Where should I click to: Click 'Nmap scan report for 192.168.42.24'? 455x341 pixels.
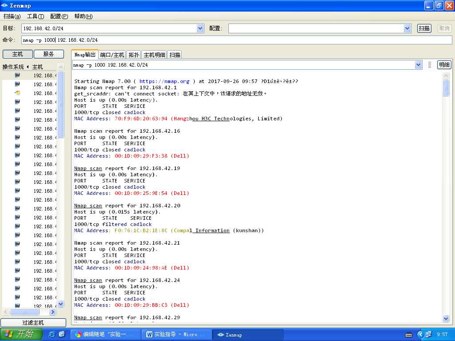coord(127,281)
